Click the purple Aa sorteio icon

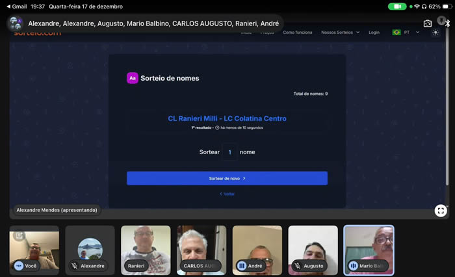[x=132, y=78]
